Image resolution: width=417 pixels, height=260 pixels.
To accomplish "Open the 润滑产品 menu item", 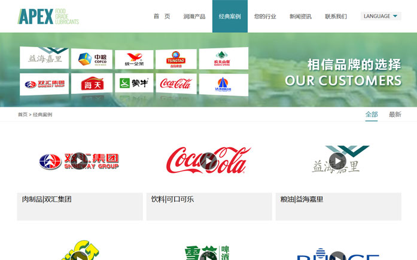I will pyautogui.click(x=194, y=17).
